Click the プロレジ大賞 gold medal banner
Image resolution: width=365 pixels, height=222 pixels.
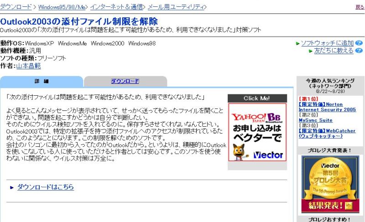pos(330,184)
